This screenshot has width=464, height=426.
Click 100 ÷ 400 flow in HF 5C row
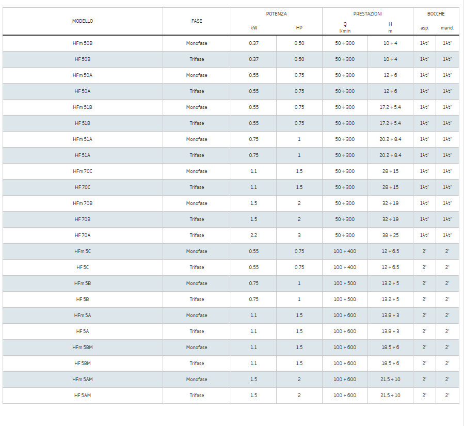coord(345,267)
